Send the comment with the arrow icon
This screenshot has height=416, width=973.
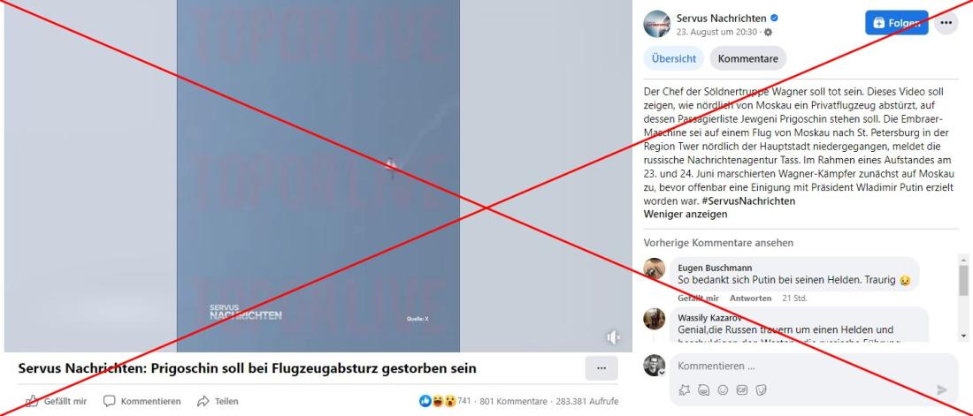pyautogui.click(x=942, y=390)
